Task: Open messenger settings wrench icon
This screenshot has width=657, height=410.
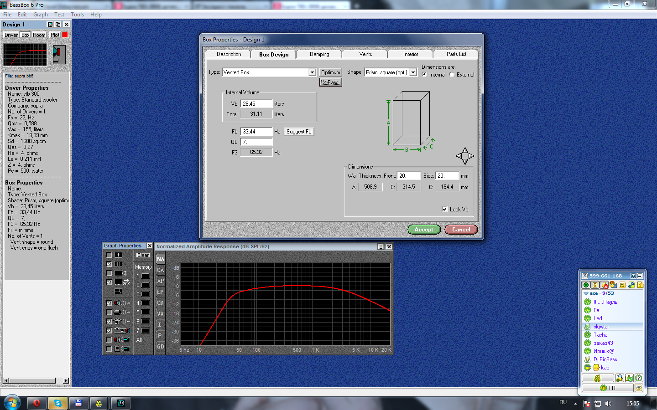Action: point(631,285)
